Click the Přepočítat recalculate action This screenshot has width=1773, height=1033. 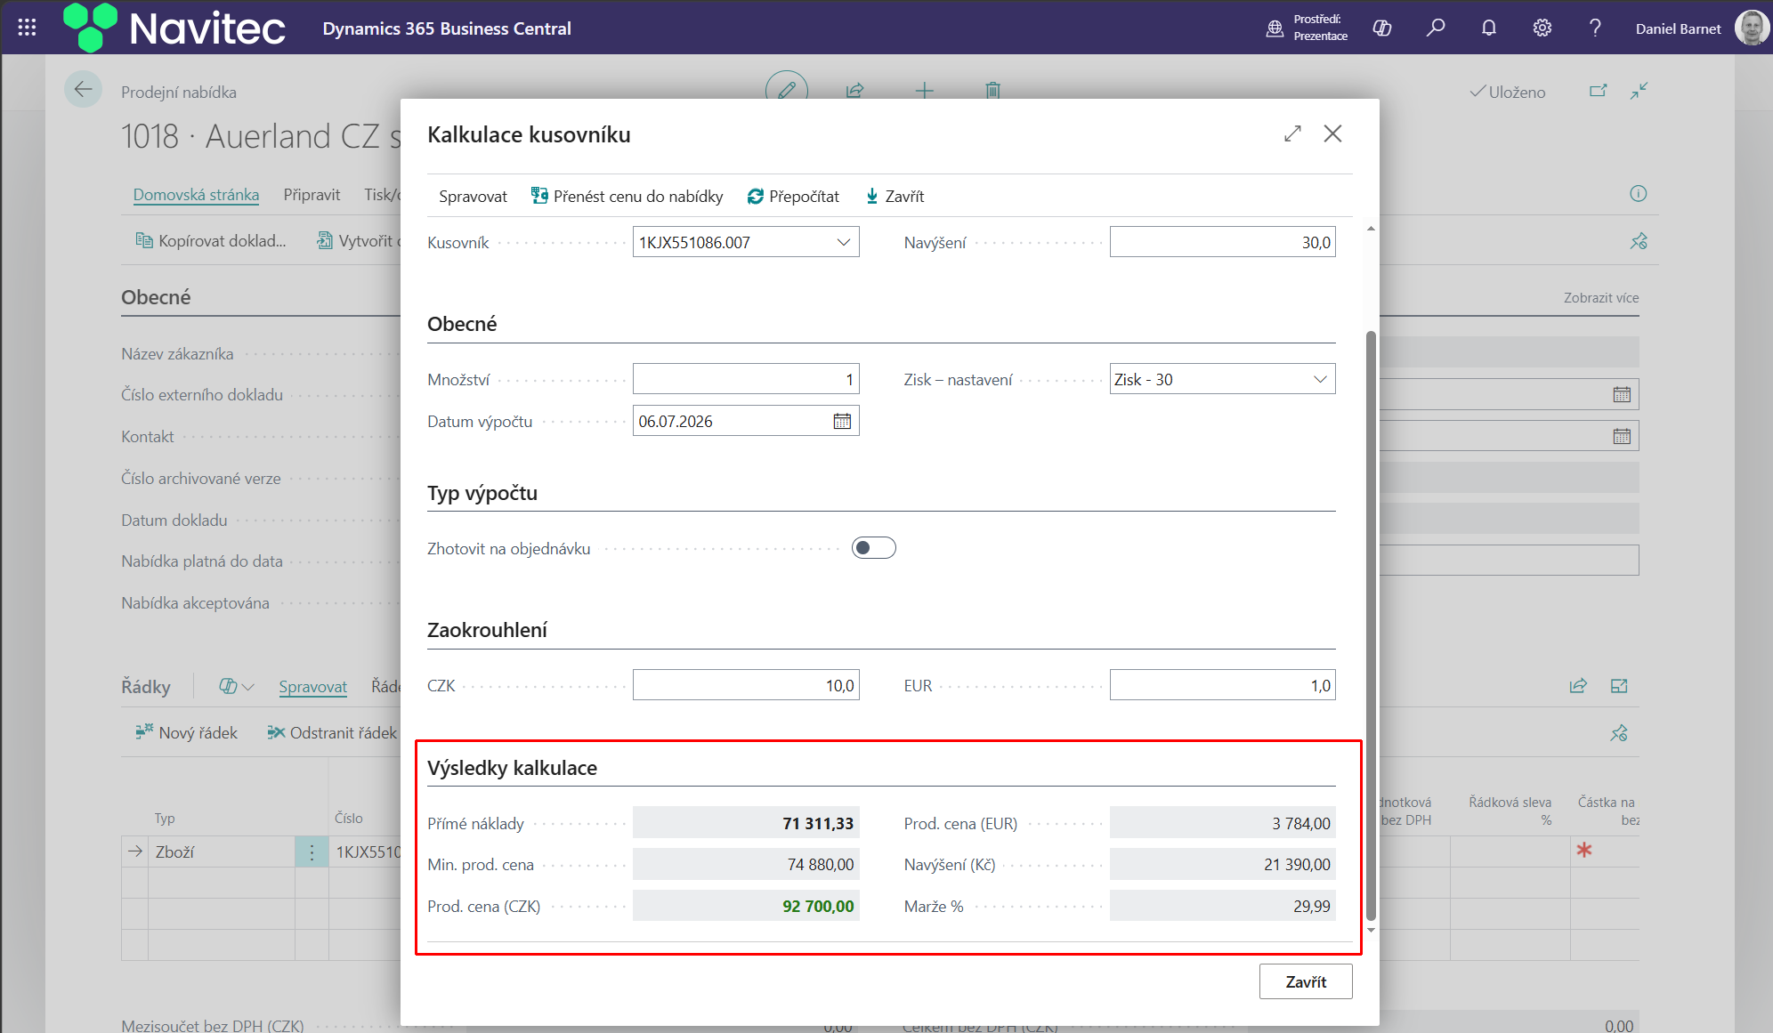coord(793,196)
